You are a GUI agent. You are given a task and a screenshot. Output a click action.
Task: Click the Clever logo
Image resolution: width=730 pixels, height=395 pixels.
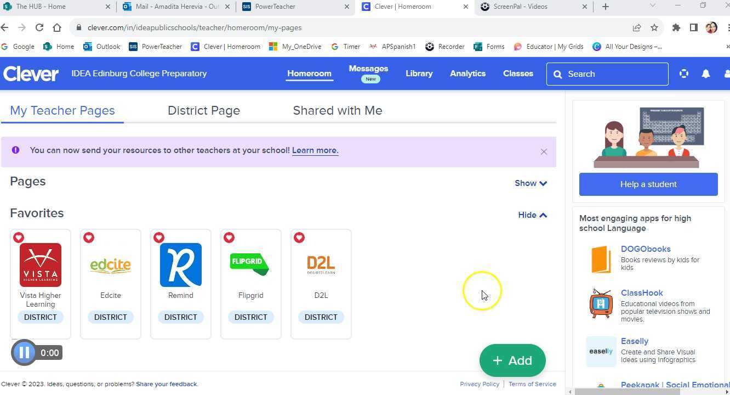(x=31, y=74)
